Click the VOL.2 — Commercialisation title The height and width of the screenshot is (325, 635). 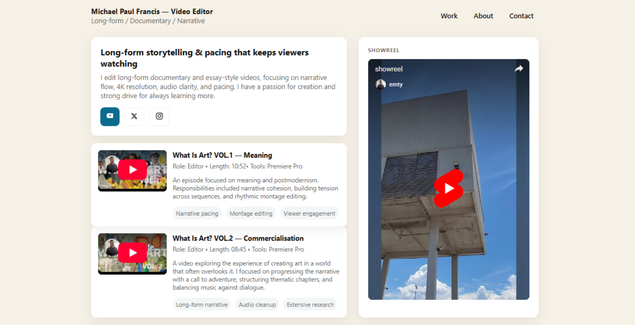(238, 238)
